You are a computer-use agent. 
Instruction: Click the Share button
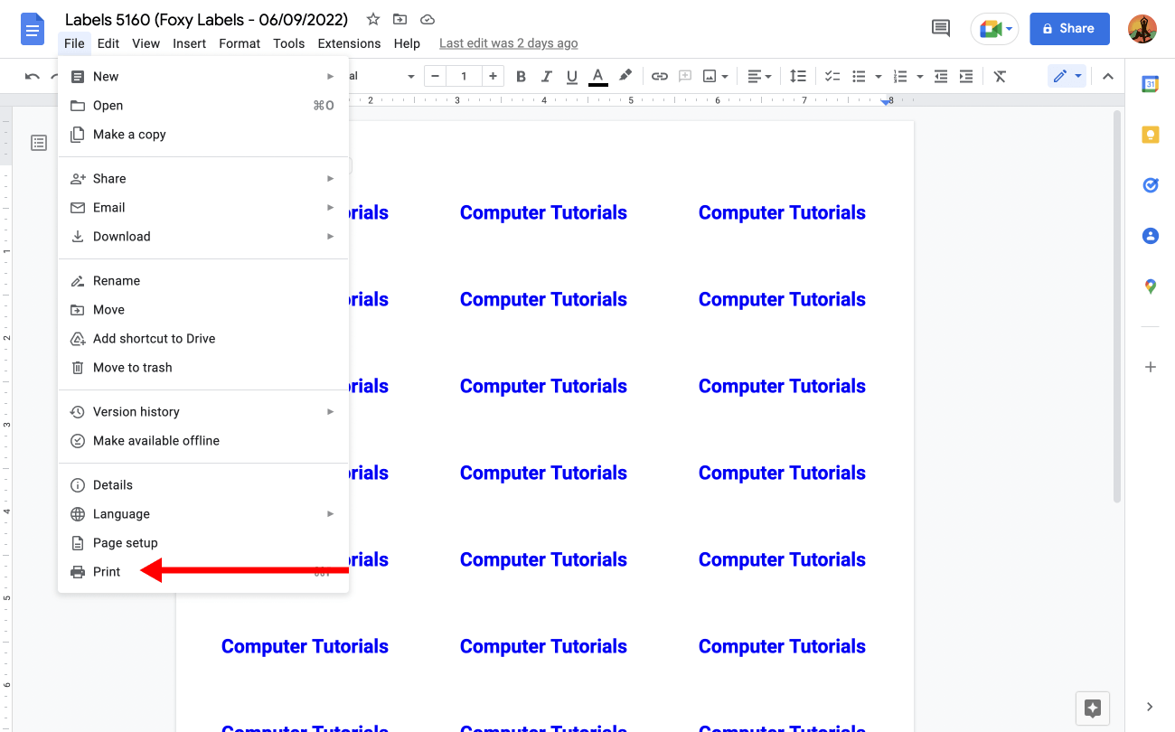tap(1069, 28)
